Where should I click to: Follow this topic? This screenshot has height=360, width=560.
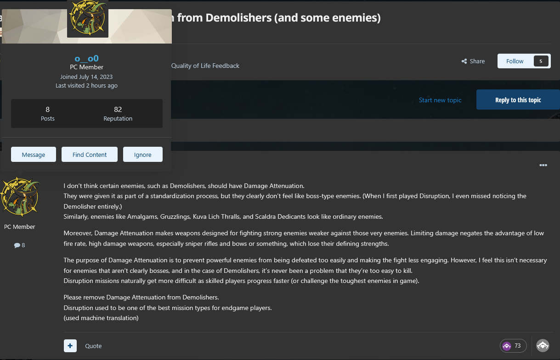coord(515,61)
